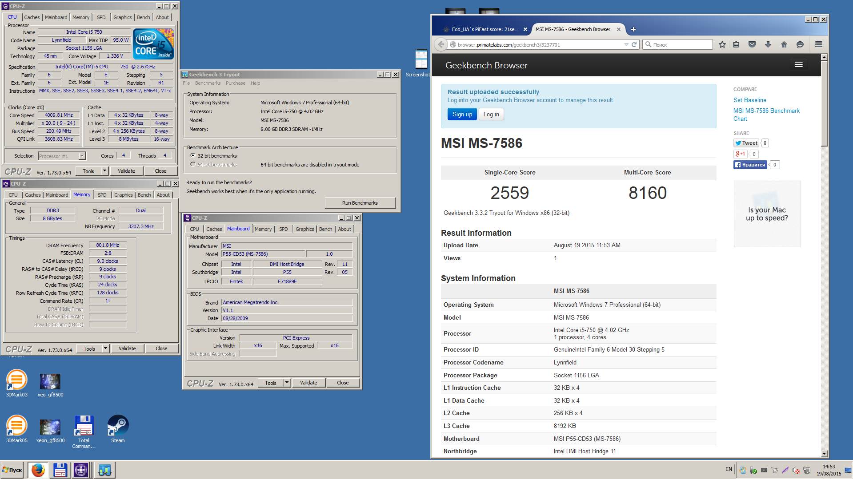Click the Tools button in top CPU-Z window
Screen dimensions: 853x479
tap(88, 171)
